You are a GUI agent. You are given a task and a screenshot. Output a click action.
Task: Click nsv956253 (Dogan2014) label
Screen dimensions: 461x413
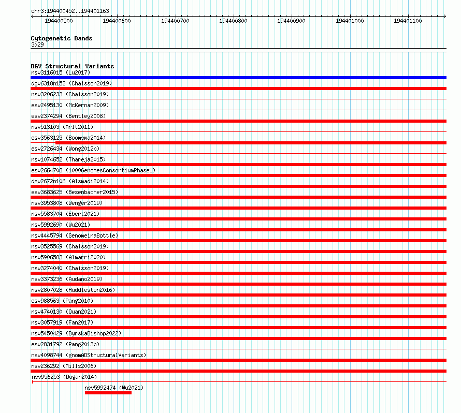point(64,377)
